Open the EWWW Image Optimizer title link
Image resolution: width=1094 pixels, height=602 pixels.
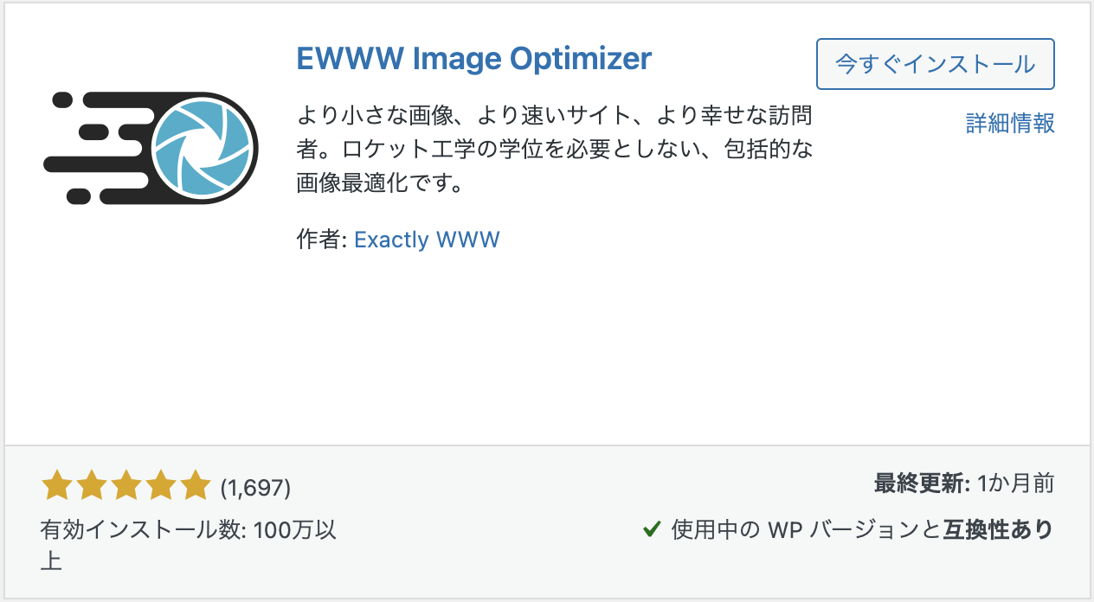click(473, 58)
